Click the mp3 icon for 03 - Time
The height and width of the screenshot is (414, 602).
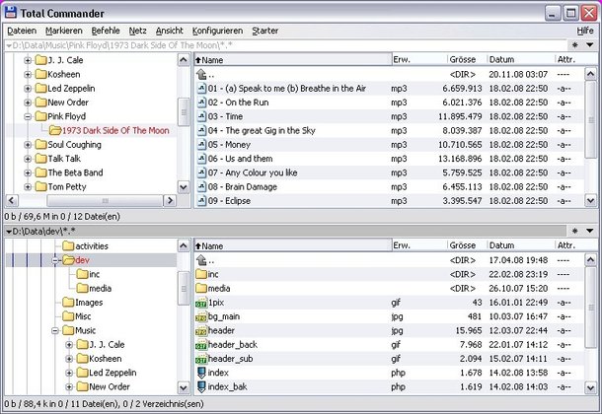click(x=200, y=116)
